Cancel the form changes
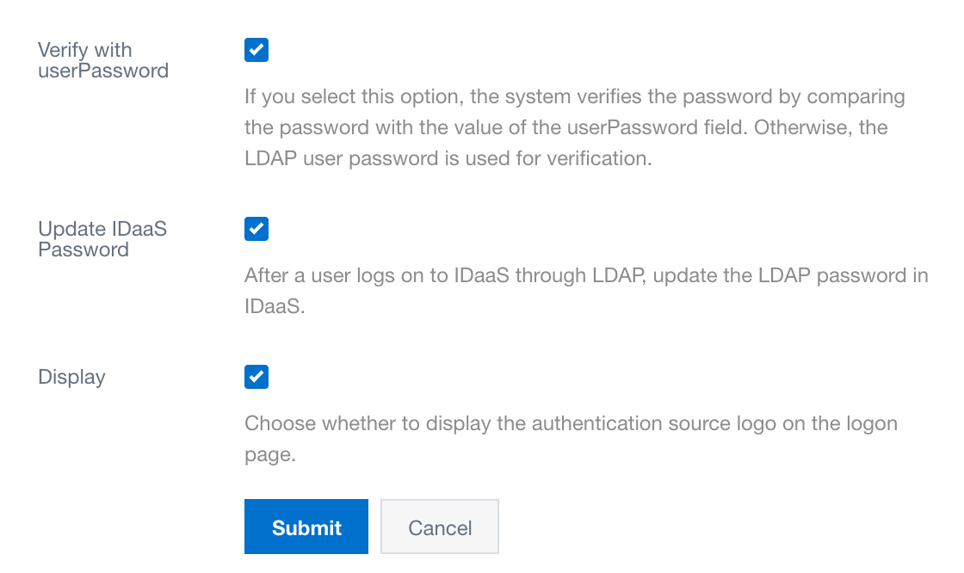This screenshot has width=964, height=573. (440, 527)
